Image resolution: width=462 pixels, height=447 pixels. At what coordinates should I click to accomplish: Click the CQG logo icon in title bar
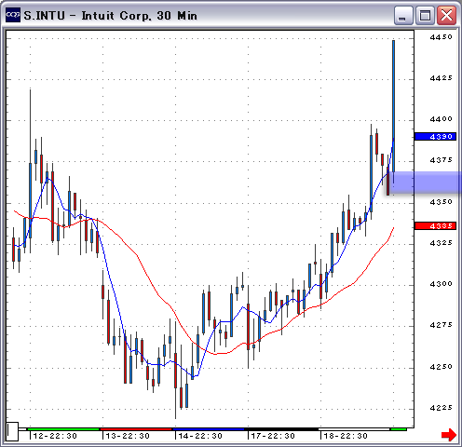click(13, 15)
